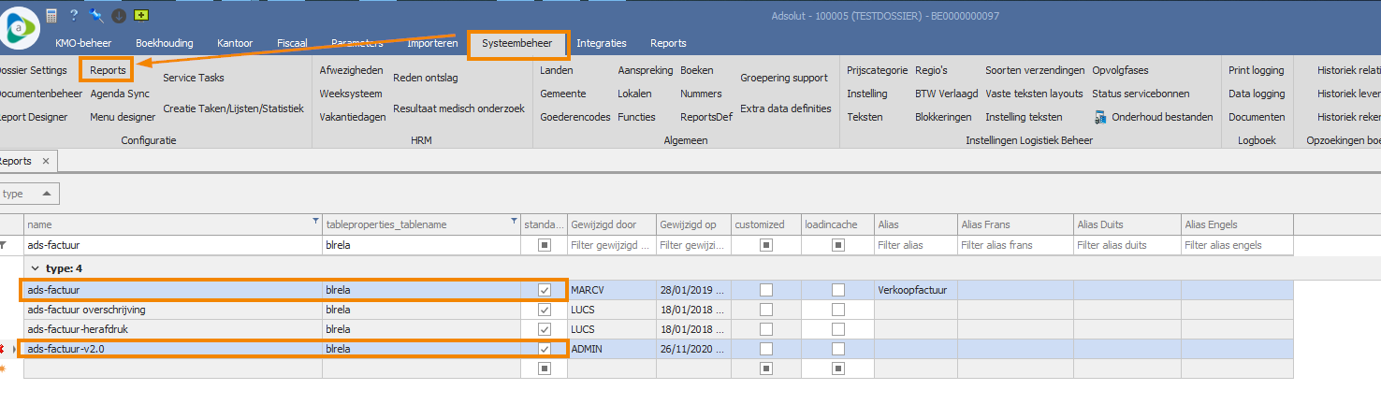Switch to the Kantoor tab
1381x419 pixels.
pos(235,43)
